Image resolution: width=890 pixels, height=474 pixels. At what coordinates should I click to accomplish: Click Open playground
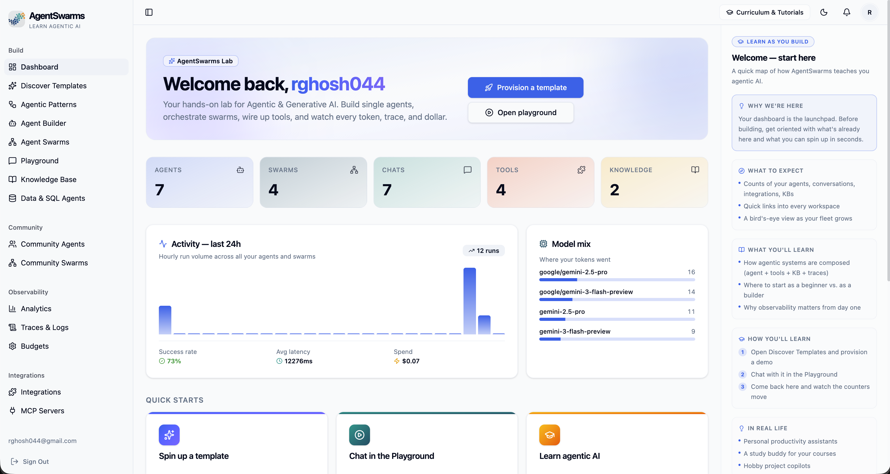click(x=520, y=112)
